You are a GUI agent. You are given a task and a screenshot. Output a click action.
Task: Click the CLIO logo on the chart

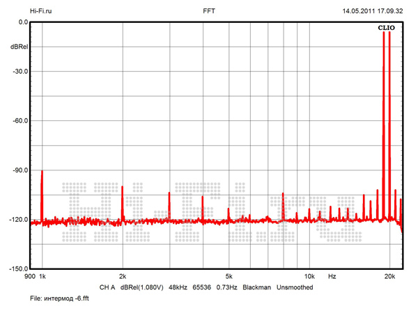pos(386,28)
